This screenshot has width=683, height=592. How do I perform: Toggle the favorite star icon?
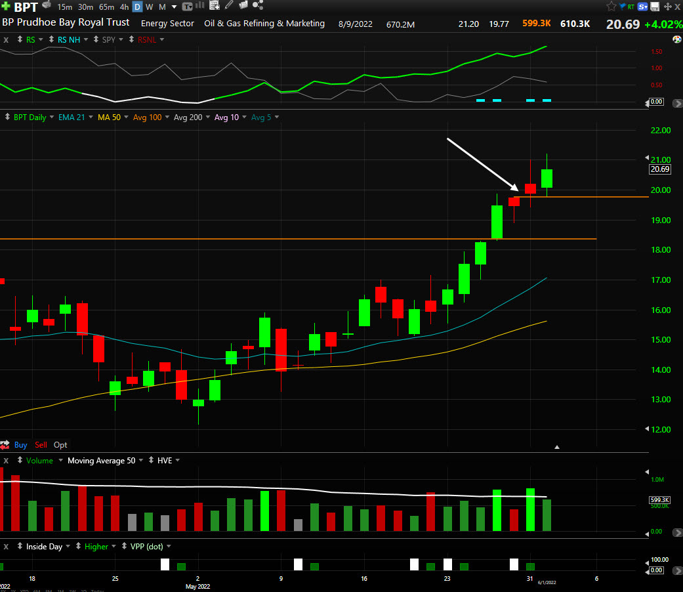click(x=611, y=6)
